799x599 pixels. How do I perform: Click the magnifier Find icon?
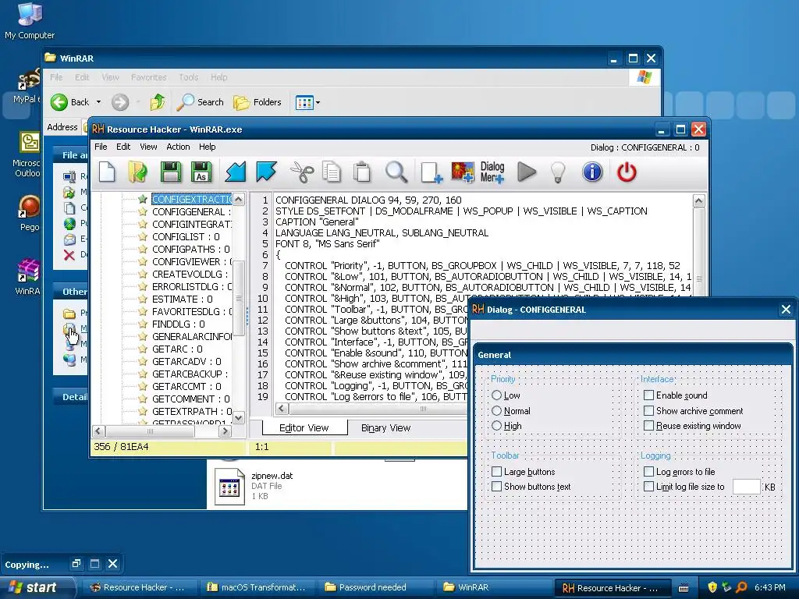coord(396,172)
